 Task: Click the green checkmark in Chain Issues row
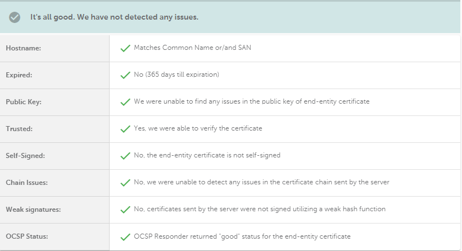coord(125,183)
